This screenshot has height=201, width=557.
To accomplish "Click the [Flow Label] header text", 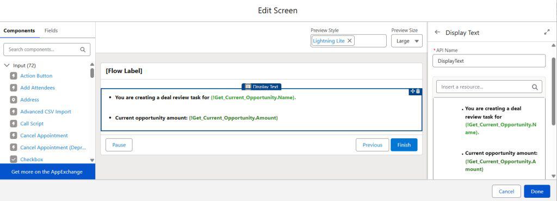I will click(124, 71).
